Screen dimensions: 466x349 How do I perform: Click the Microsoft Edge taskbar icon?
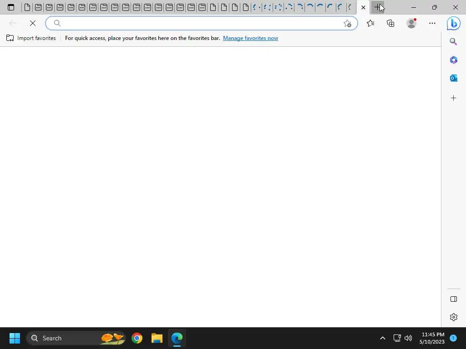[x=177, y=338]
